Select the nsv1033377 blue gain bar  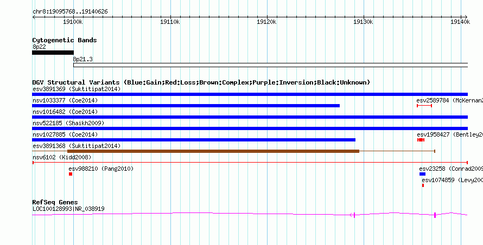pyautogui.click(x=186, y=106)
